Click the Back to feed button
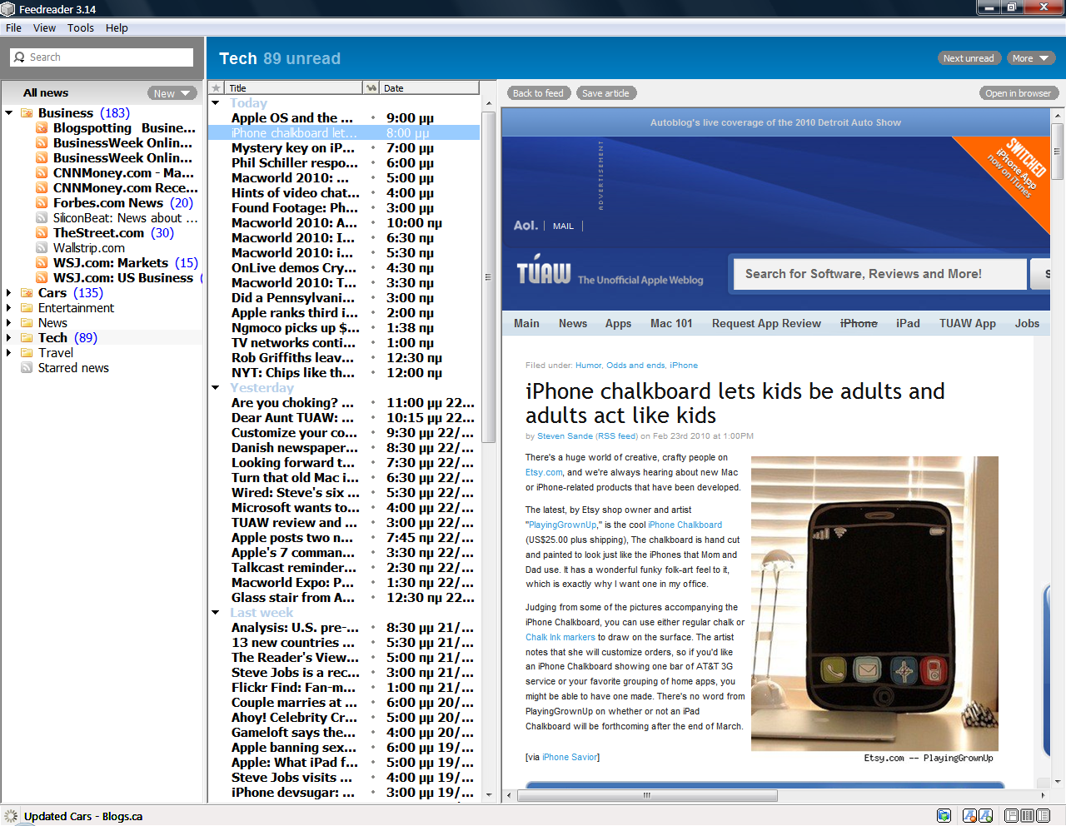1066x826 pixels. pos(538,93)
